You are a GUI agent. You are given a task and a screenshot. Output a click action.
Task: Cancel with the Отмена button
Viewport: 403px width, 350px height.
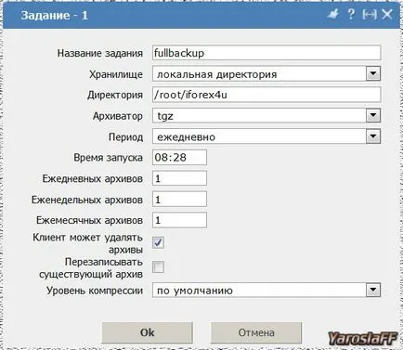point(256,332)
